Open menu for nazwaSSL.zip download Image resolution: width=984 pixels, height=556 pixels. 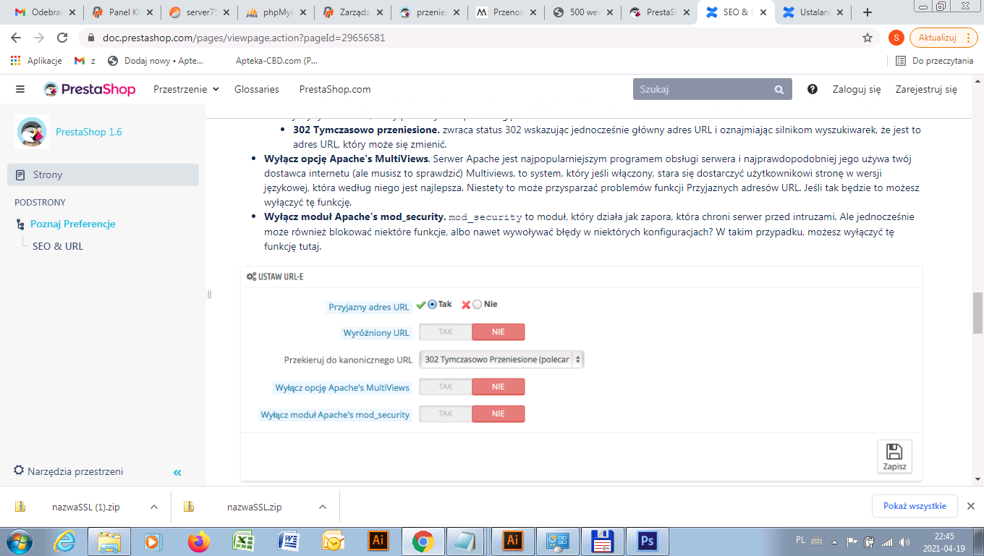coord(323,507)
